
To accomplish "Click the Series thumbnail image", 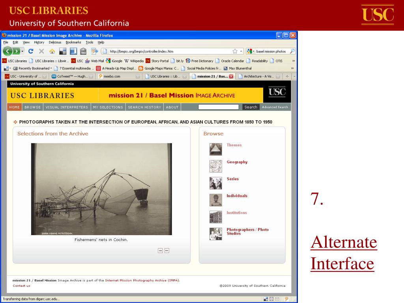I will pos(216,183).
